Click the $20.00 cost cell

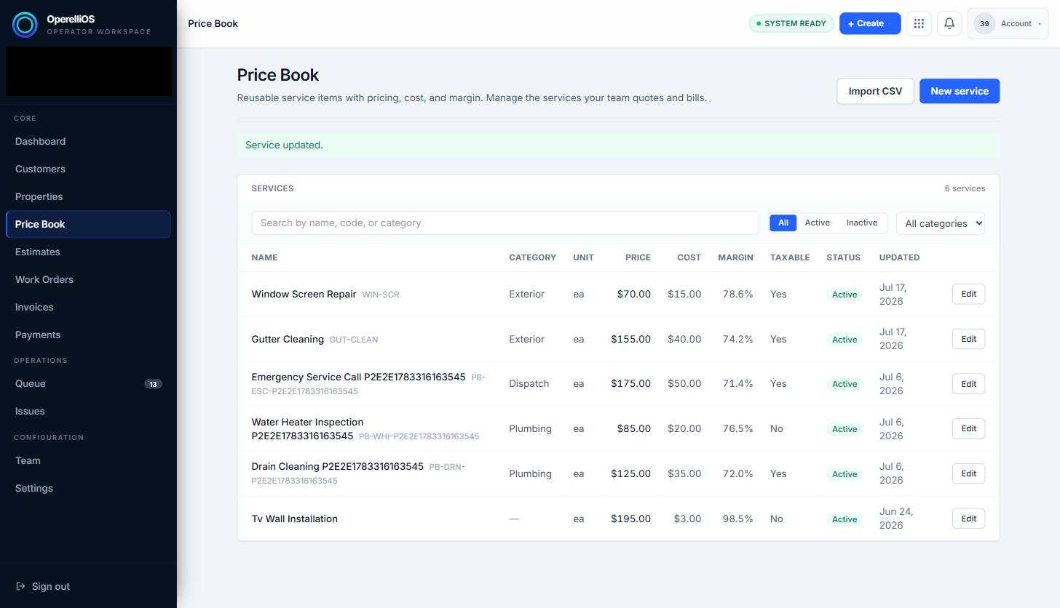click(684, 428)
